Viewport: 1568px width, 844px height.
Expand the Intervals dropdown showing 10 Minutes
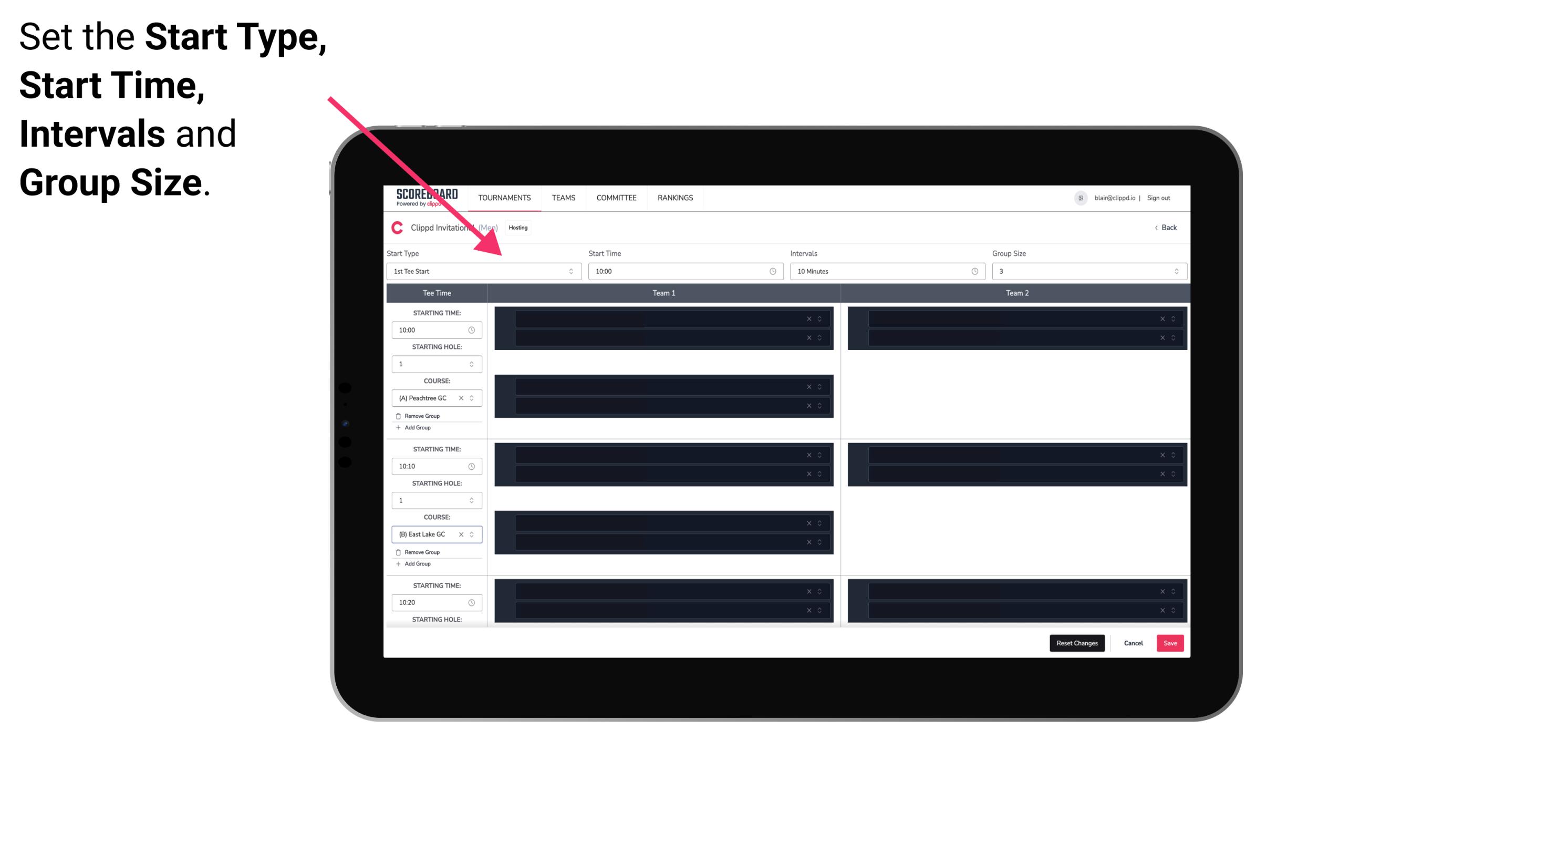pos(884,271)
